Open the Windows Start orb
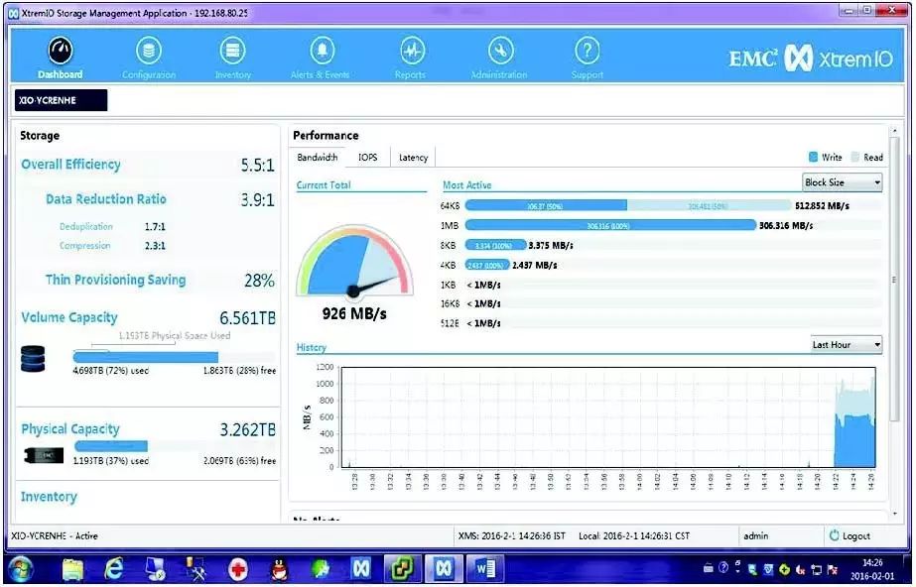This screenshot has width=916, height=587. (x=21, y=569)
